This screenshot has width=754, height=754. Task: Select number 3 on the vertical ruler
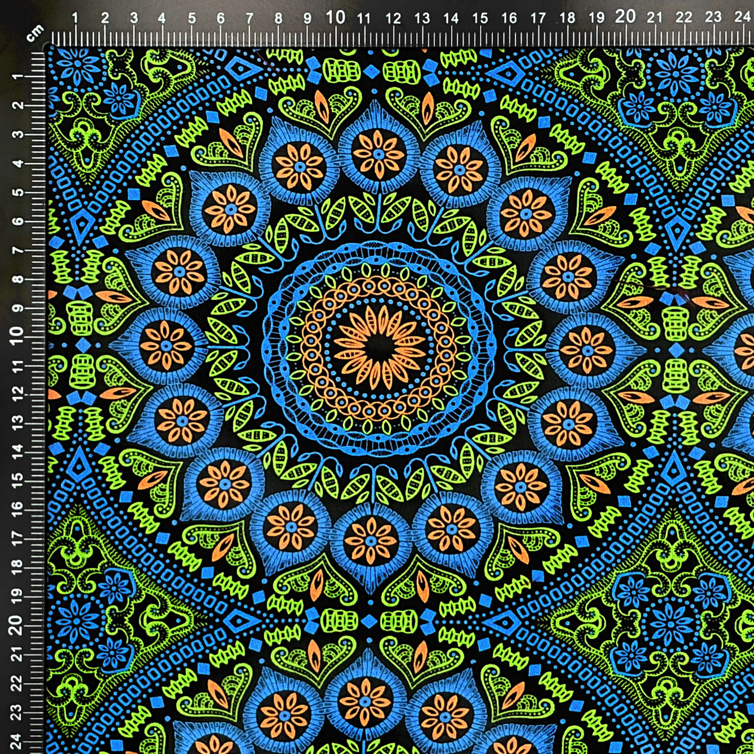18,134
